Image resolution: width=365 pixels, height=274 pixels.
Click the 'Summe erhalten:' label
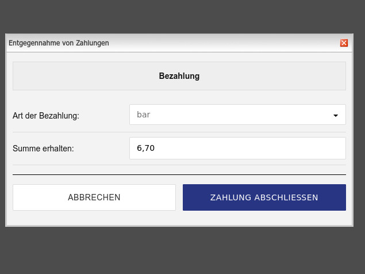click(x=43, y=149)
